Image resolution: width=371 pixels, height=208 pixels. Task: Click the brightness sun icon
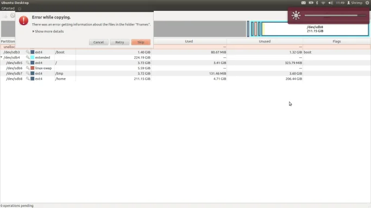[x=295, y=16]
